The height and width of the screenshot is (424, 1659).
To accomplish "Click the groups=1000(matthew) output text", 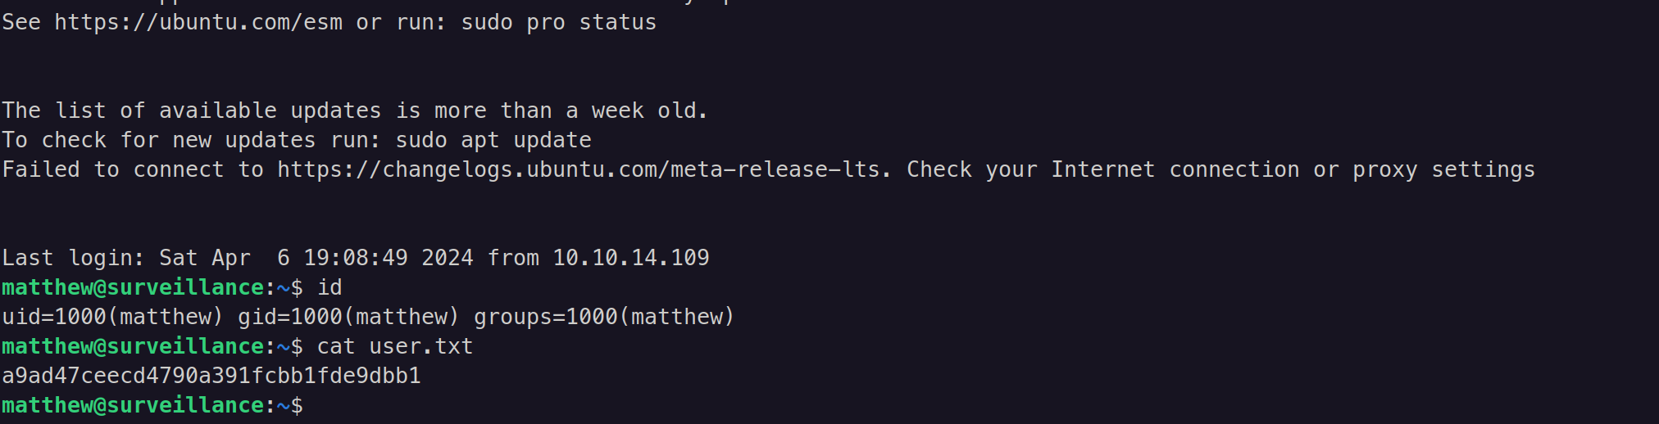I will point(604,317).
